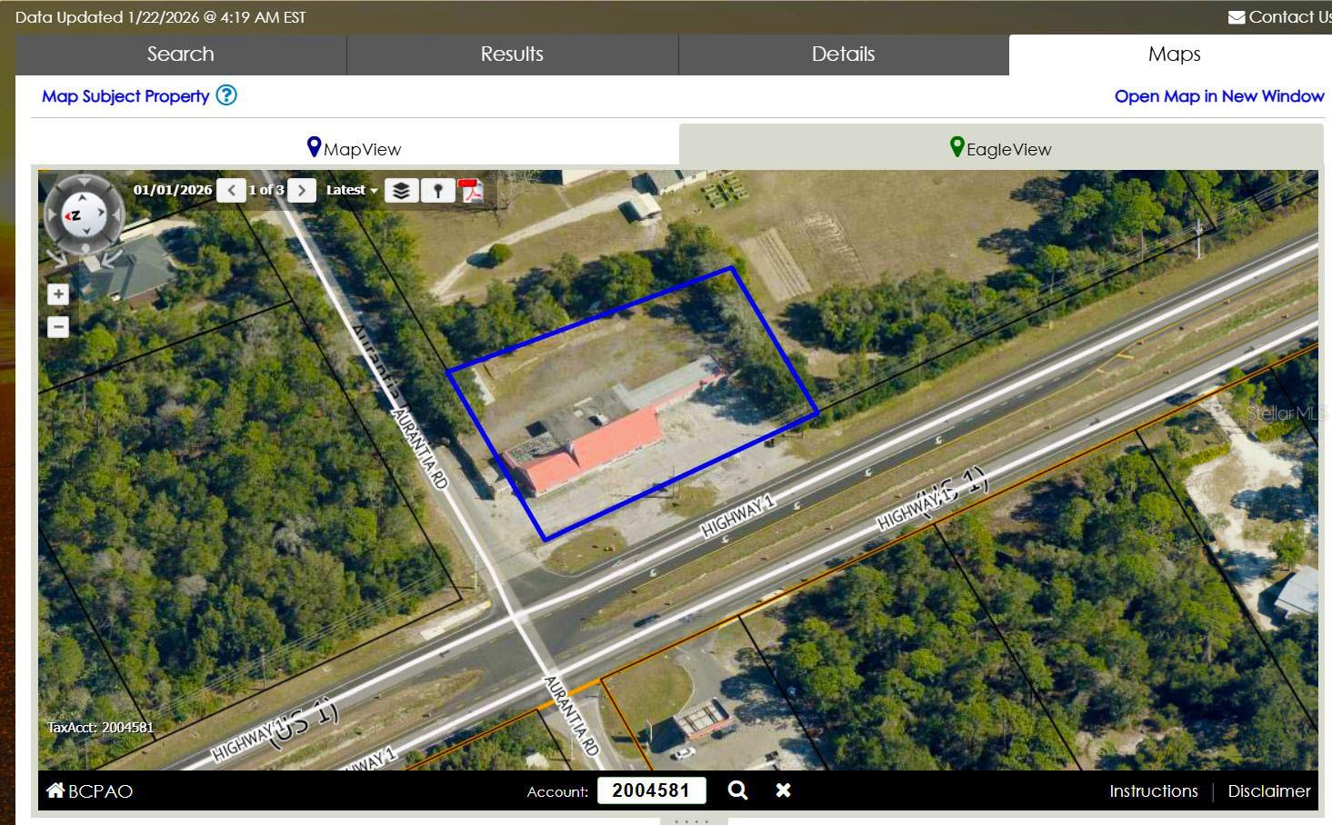Select the pushpin marker tool on toolbar
This screenshot has height=825, width=1332.
coord(439,190)
